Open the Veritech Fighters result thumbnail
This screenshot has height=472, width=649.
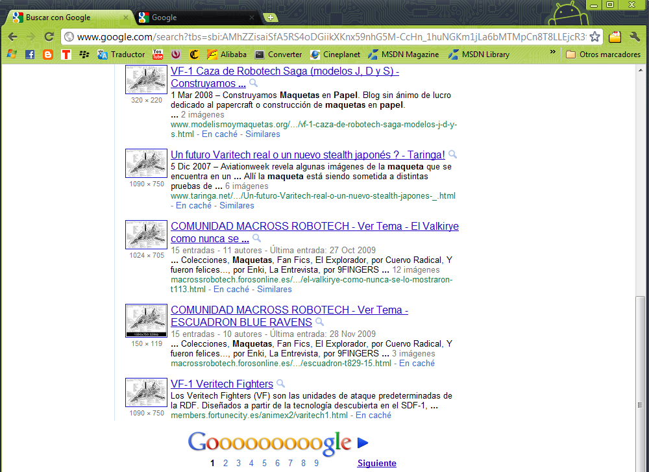point(146,392)
